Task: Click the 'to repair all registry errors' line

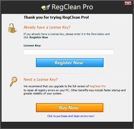Action: [x=75, y=90]
